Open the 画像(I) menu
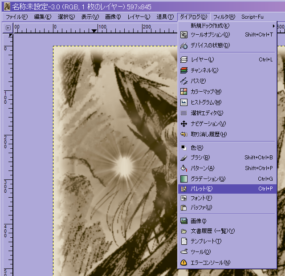Screen dimensions: 285x276 (113, 17)
